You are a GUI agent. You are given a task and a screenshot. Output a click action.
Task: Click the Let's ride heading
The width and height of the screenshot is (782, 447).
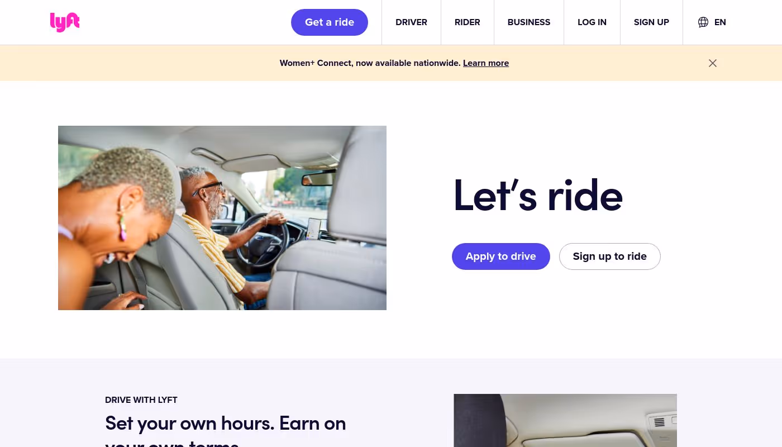point(538,195)
